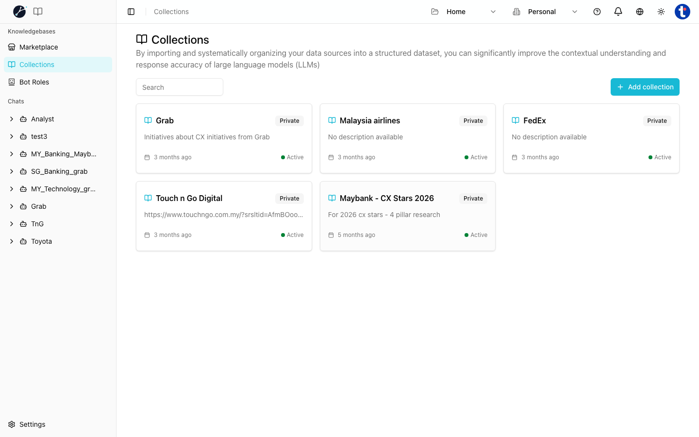Click the Bot Roles icon
The image size is (699, 437).
pos(12,82)
